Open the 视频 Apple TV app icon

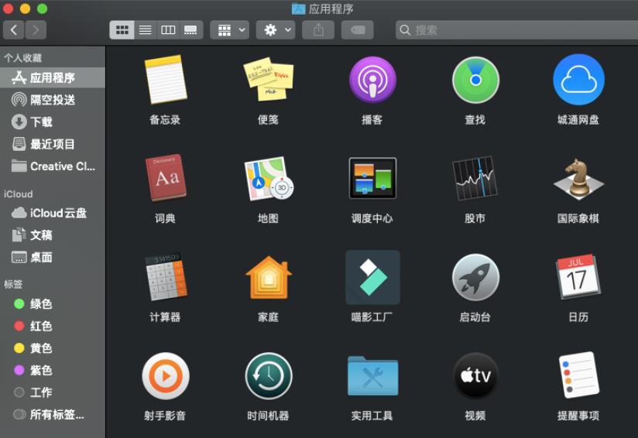(475, 376)
